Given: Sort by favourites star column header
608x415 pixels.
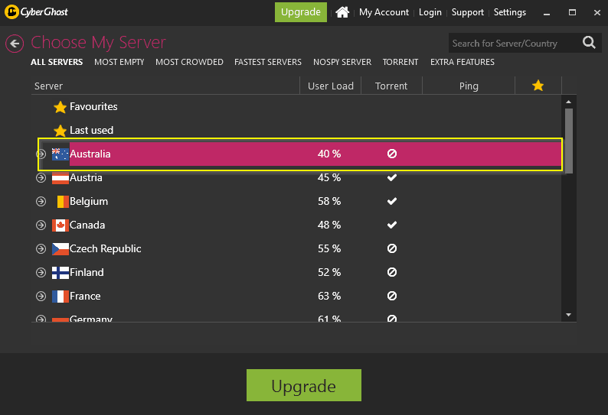Looking at the screenshot, I should (538, 86).
